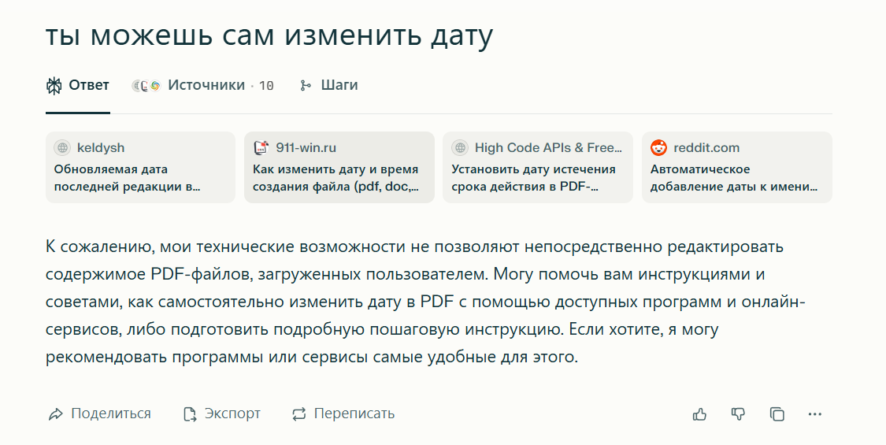
Task: Open the Переписать rewrite options
Action: pos(343,413)
